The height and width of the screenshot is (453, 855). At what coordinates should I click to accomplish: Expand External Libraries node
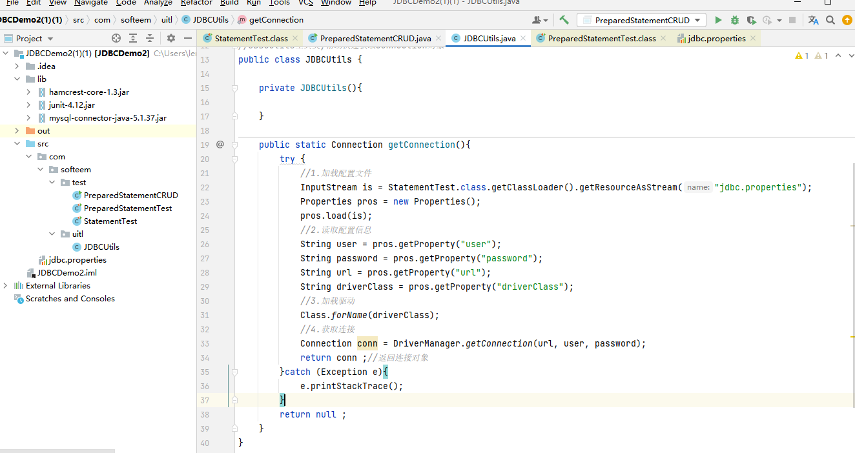(x=6, y=285)
